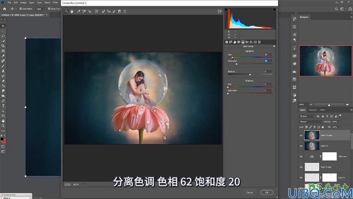Toggle shadow clipping warning on histogram
Viewport: 353px width, 199px height.
[226, 10]
